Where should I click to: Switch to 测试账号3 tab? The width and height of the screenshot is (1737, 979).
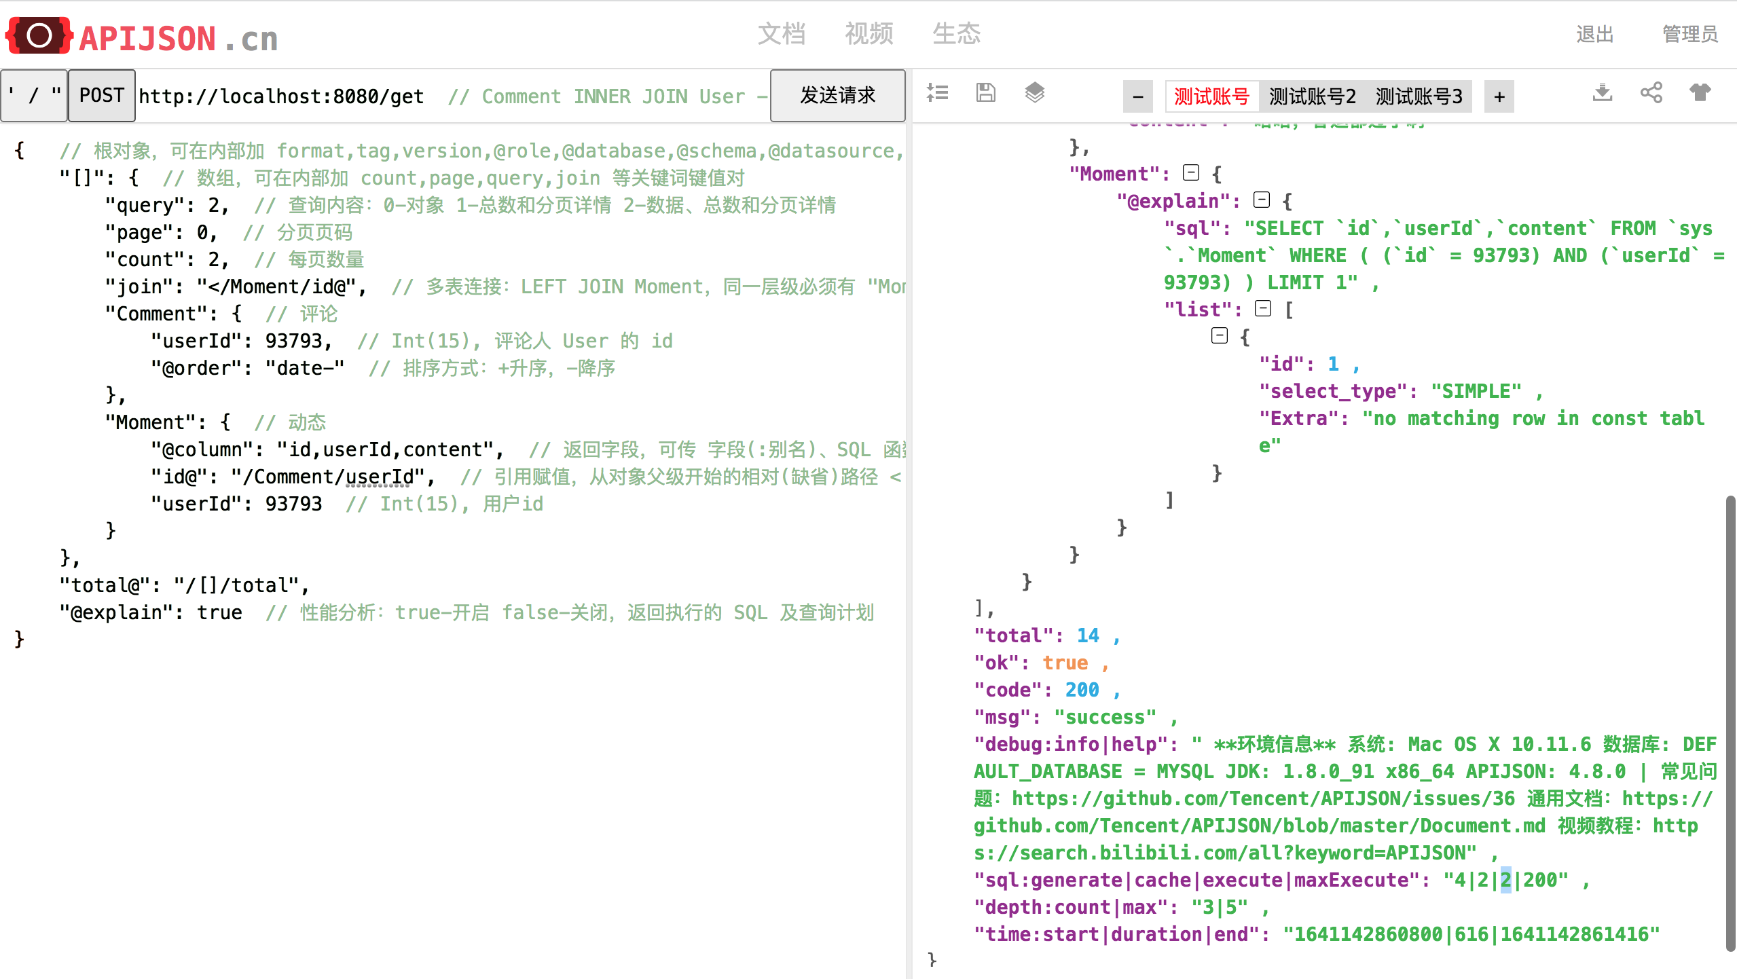click(1419, 97)
